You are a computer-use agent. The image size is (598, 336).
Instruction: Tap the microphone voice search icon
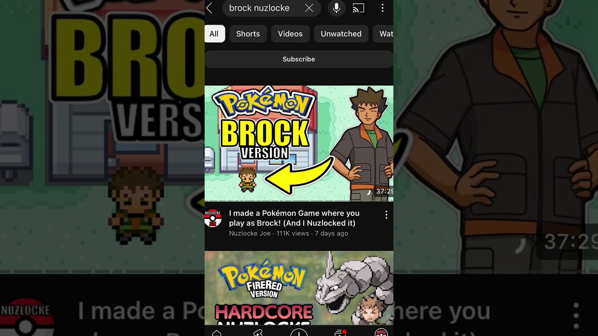click(x=336, y=8)
